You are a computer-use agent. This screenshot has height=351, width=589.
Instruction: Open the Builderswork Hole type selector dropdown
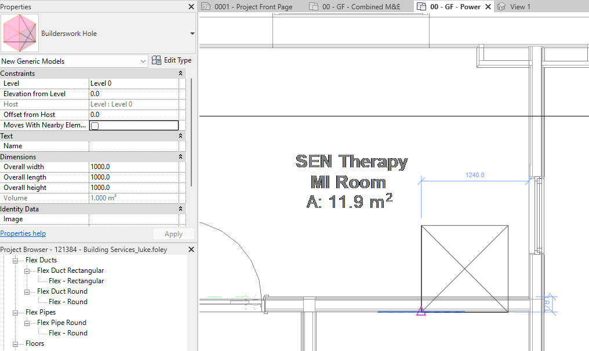point(192,34)
